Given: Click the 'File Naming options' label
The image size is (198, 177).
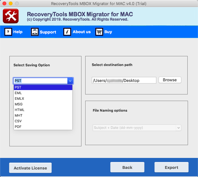Looking at the screenshot, I should (x=110, y=110).
